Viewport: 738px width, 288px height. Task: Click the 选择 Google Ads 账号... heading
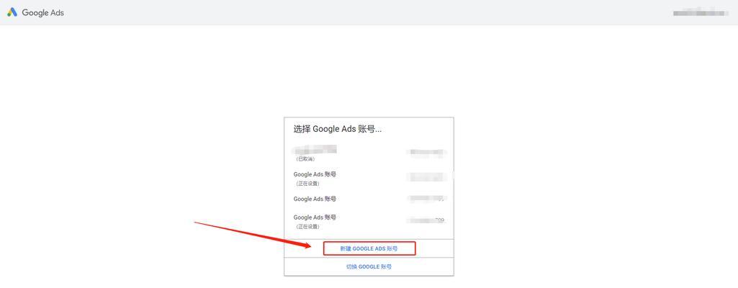tap(338, 129)
